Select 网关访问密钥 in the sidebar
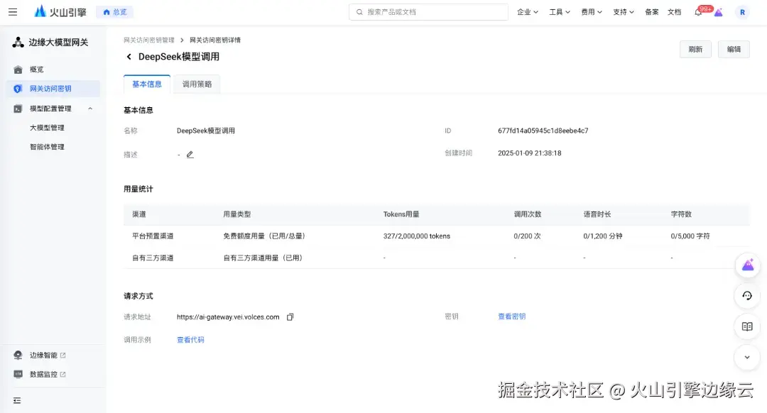 [53, 89]
